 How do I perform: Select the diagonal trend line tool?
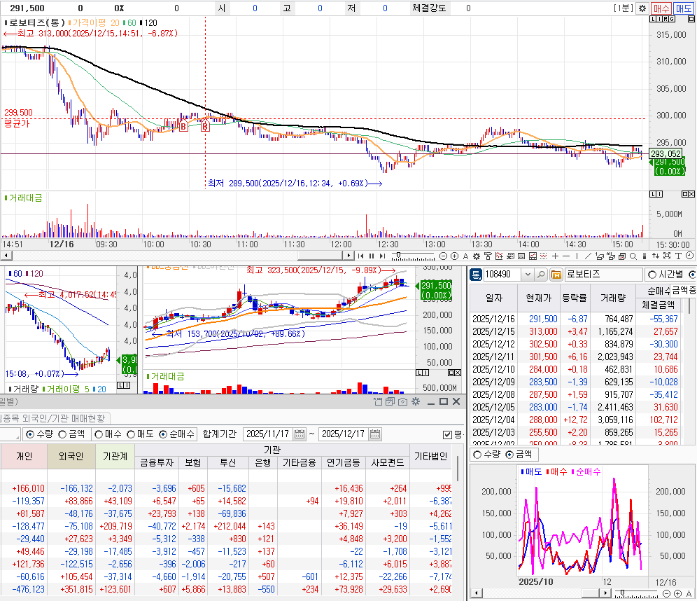point(588,256)
